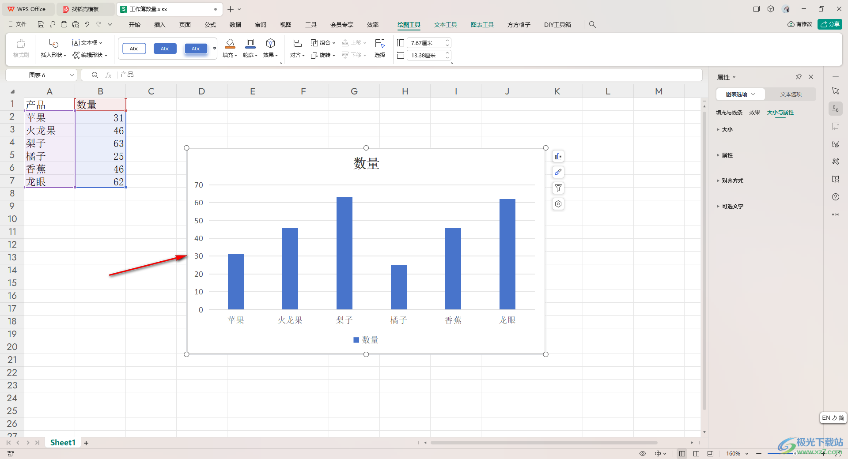Pin the 属性 properties panel
The width and height of the screenshot is (848, 459).
coord(799,77)
